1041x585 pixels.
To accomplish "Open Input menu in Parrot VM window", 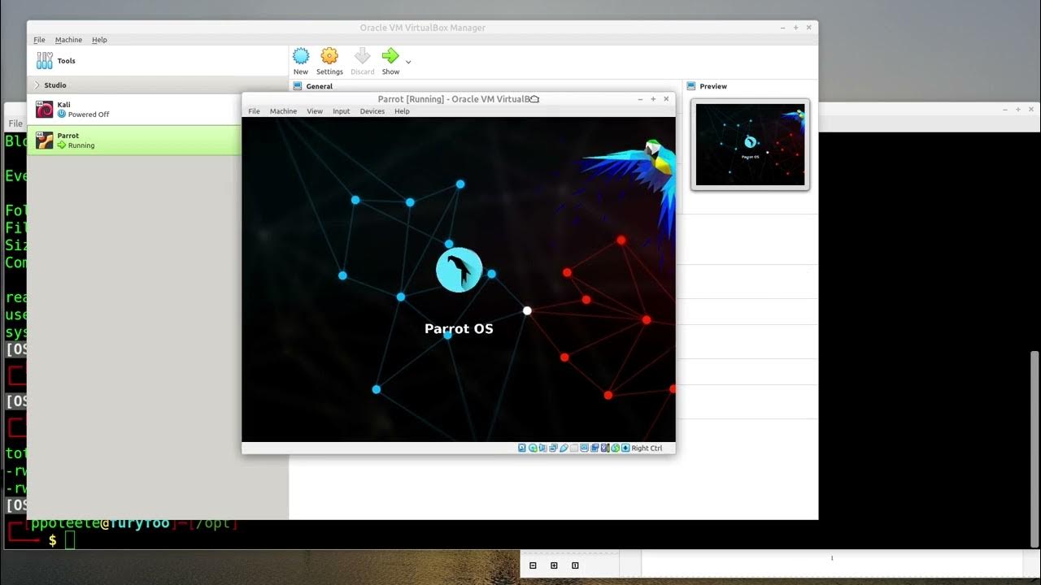I will pyautogui.click(x=342, y=111).
